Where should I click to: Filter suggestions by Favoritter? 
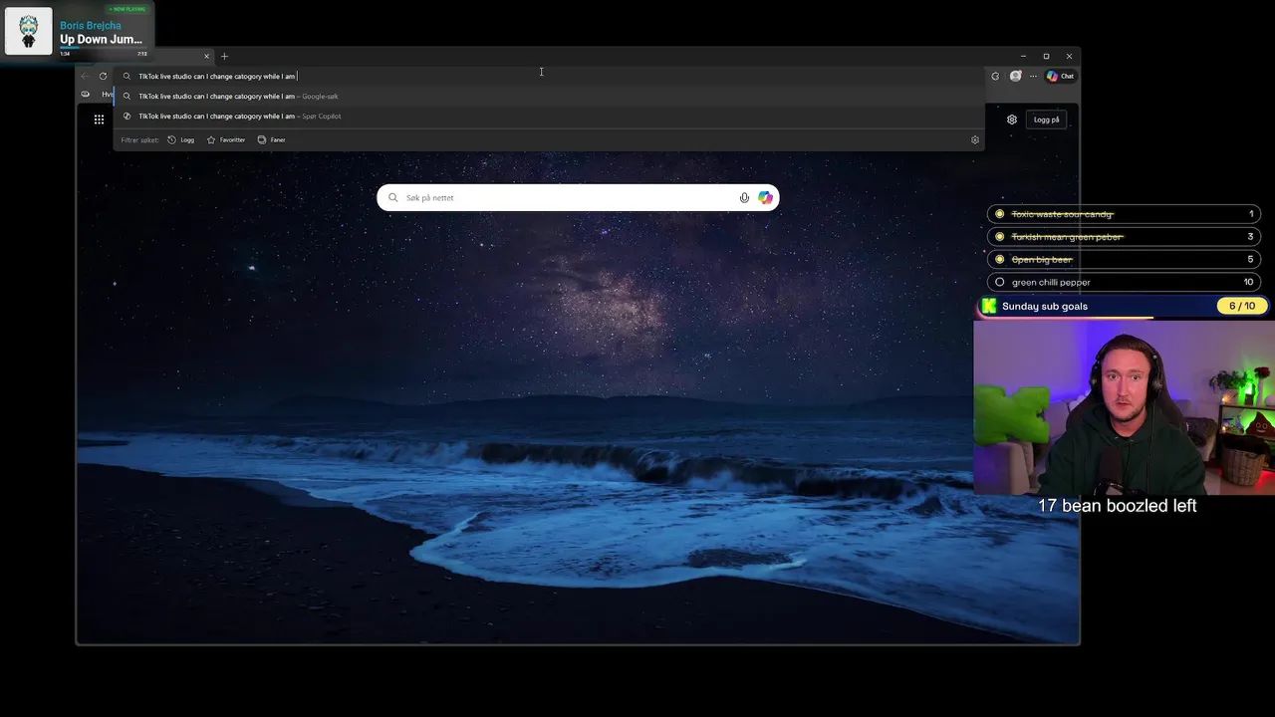226,139
